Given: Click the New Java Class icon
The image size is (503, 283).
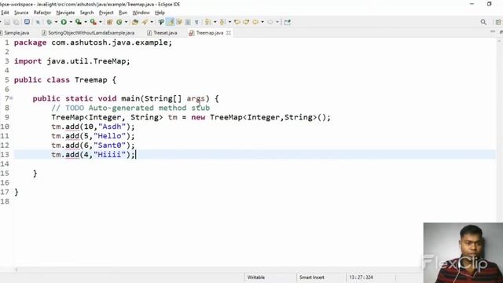Looking at the screenshot, I should pyautogui.click(x=119, y=22).
